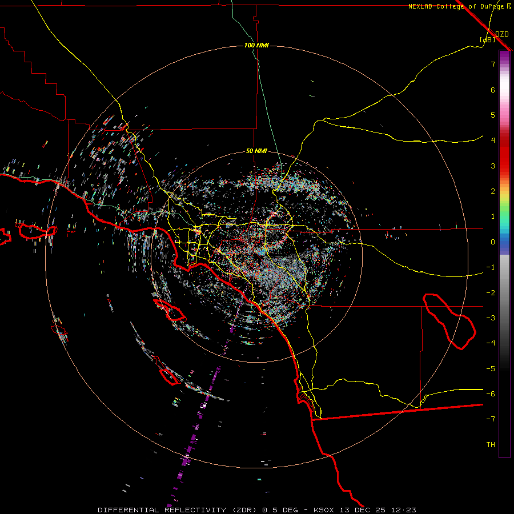Click the 0 value on the color scale
514x514 pixels.
(x=493, y=242)
